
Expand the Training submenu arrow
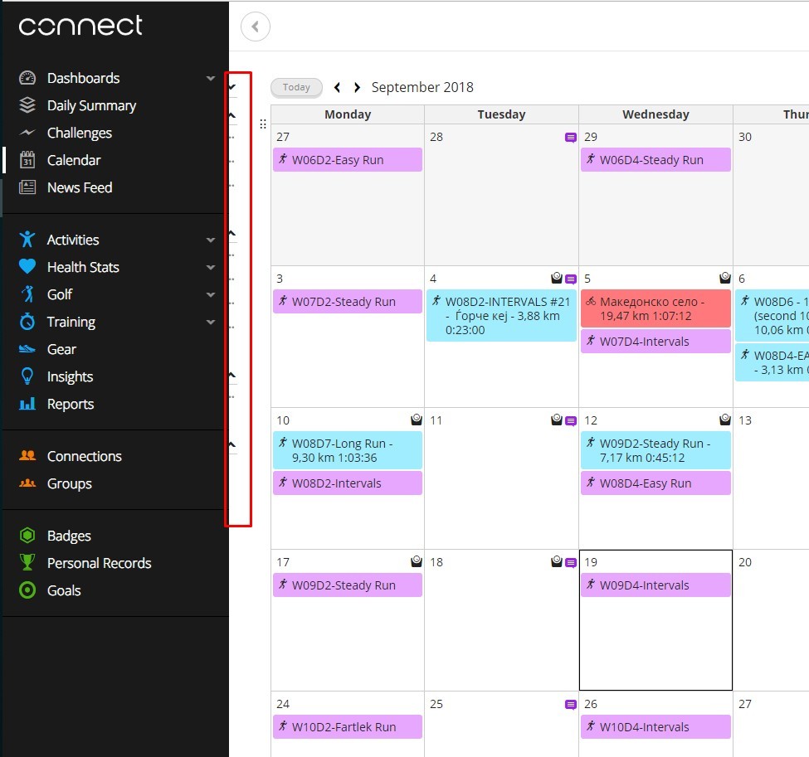click(211, 322)
